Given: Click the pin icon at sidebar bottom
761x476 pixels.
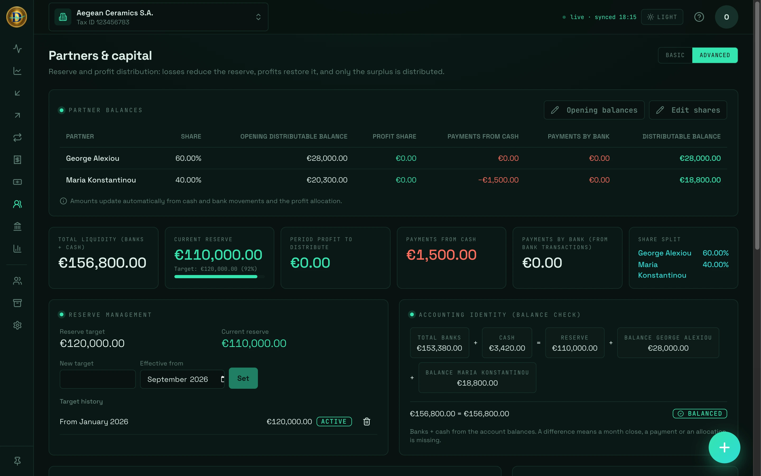Looking at the screenshot, I should click(x=17, y=461).
